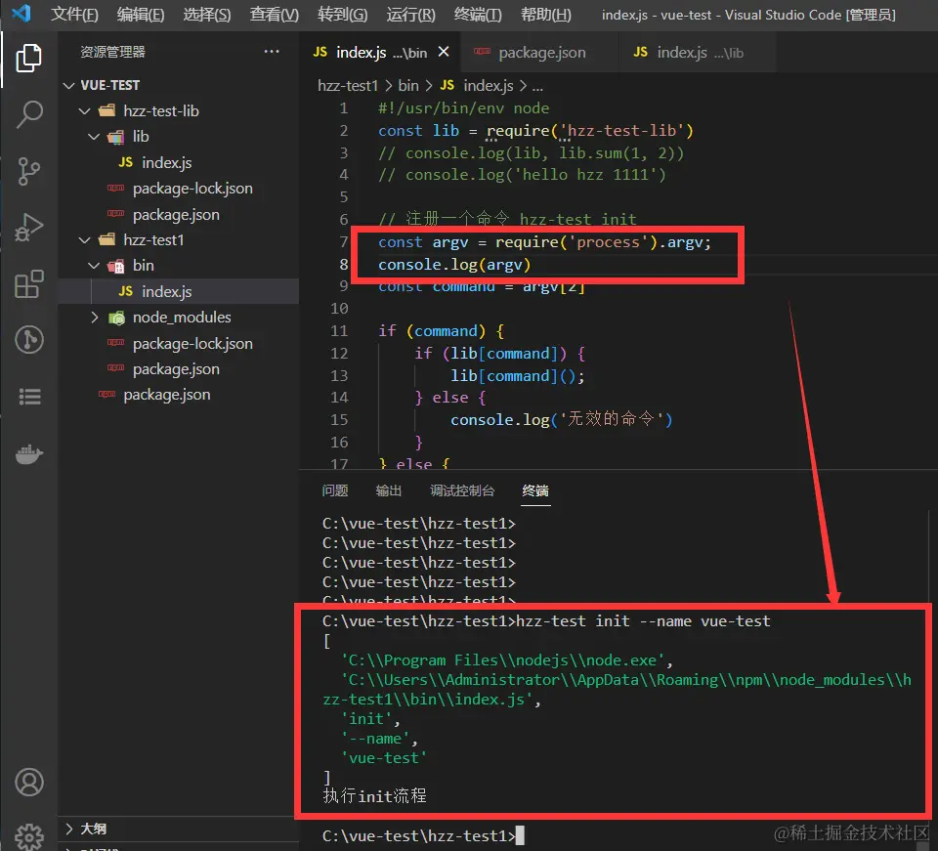Close the bin index.js editor tab
Screen dimensions: 938x851
444,52
